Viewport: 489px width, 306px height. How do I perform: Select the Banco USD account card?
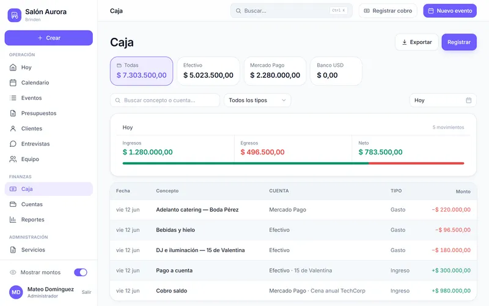(x=336, y=71)
